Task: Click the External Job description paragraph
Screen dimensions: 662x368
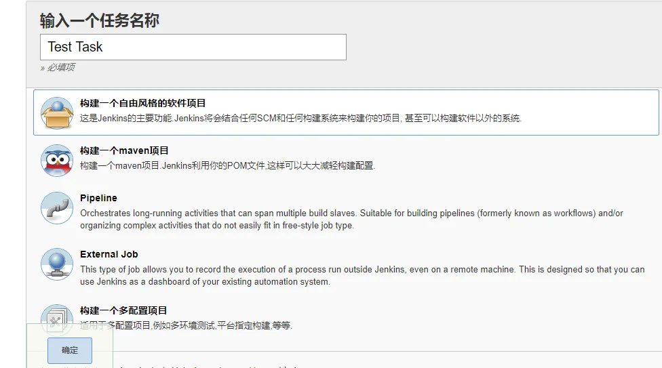Action: coord(362,275)
